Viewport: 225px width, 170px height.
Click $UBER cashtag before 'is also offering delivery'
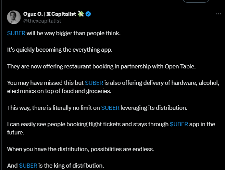[x=94, y=83]
